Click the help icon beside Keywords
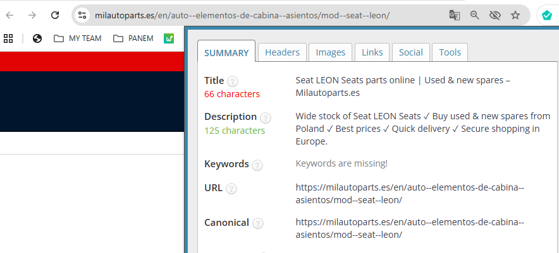Viewport: 559px width, 253px height. coord(257,165)
